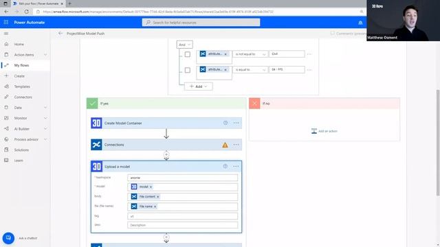
Task: Open the Create Model Container action
Action: pos(166,123)
